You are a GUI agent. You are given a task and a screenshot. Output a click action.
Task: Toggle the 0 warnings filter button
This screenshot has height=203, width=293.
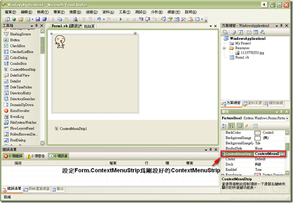[35, 156]
